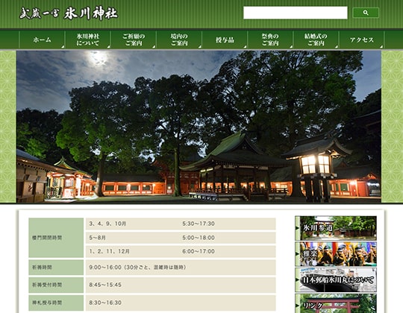Open the 武蔵一宮 氷川神社 logo link
This screenshot has height=313, width=403.
[69, 13]
